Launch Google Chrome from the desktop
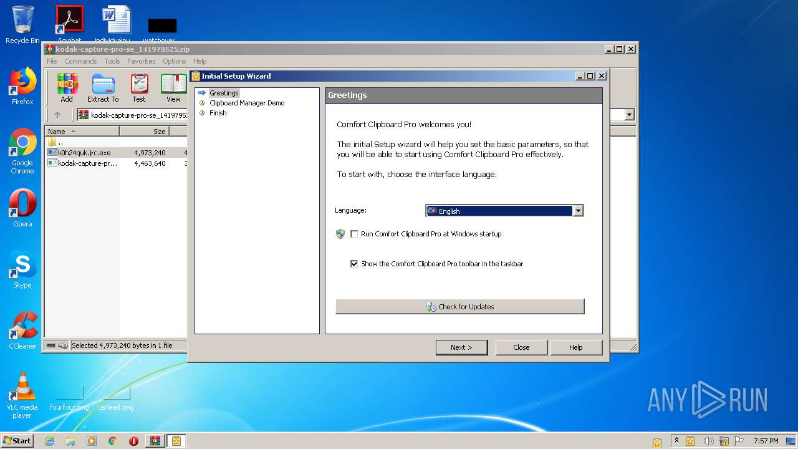 coord(22,151)
